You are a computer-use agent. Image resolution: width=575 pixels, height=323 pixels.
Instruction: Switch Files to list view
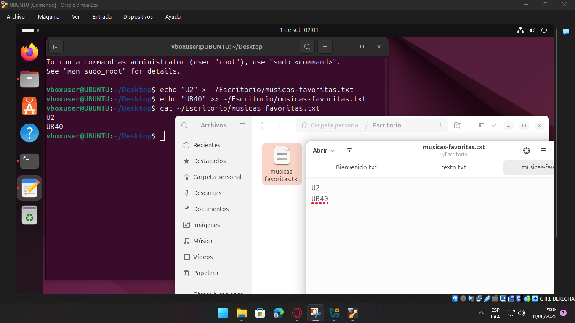tap(482, 125)
